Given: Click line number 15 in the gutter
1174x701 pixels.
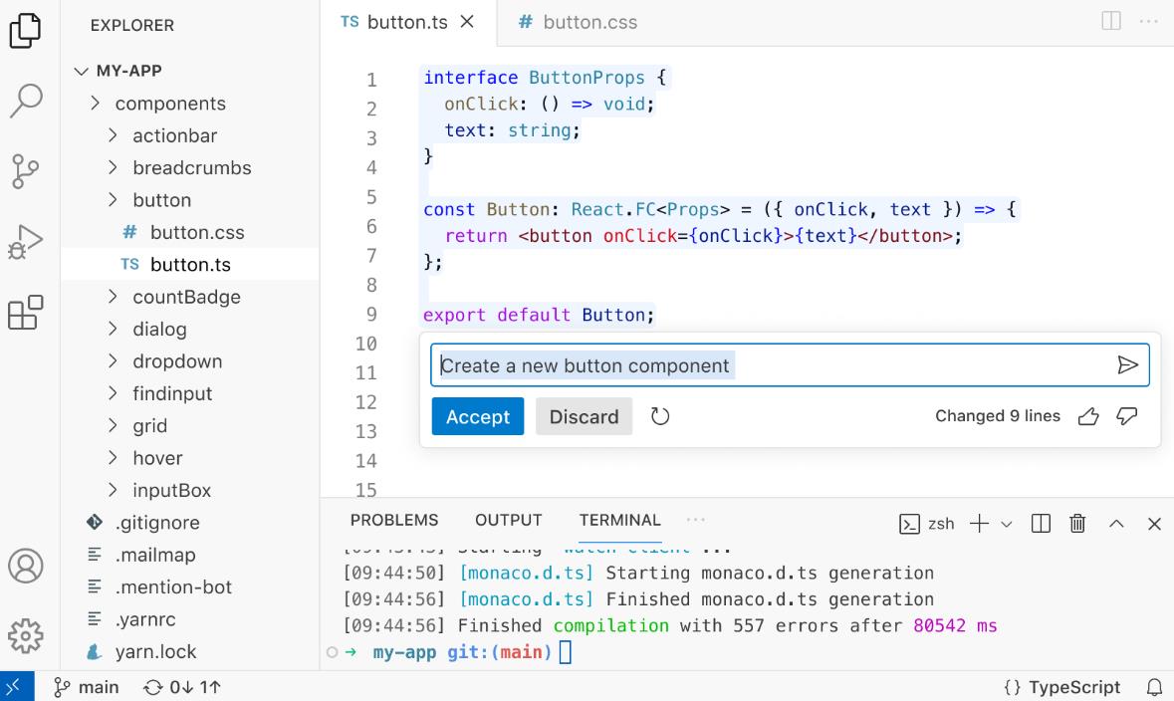Looking at the screenshot, I should point(365,490).
